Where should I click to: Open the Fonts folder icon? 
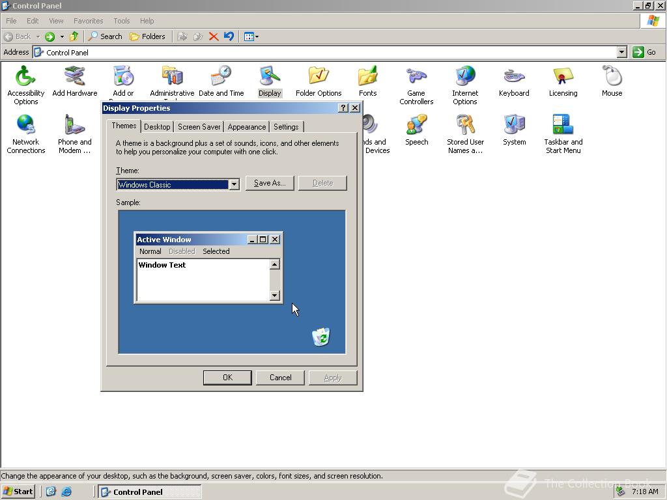(x=367, y=81)
